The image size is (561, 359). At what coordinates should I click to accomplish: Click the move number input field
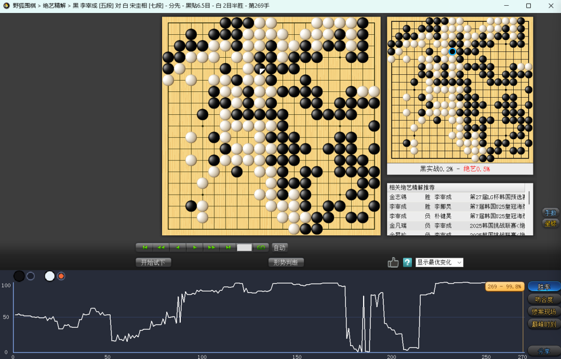(x=244, y=247)
